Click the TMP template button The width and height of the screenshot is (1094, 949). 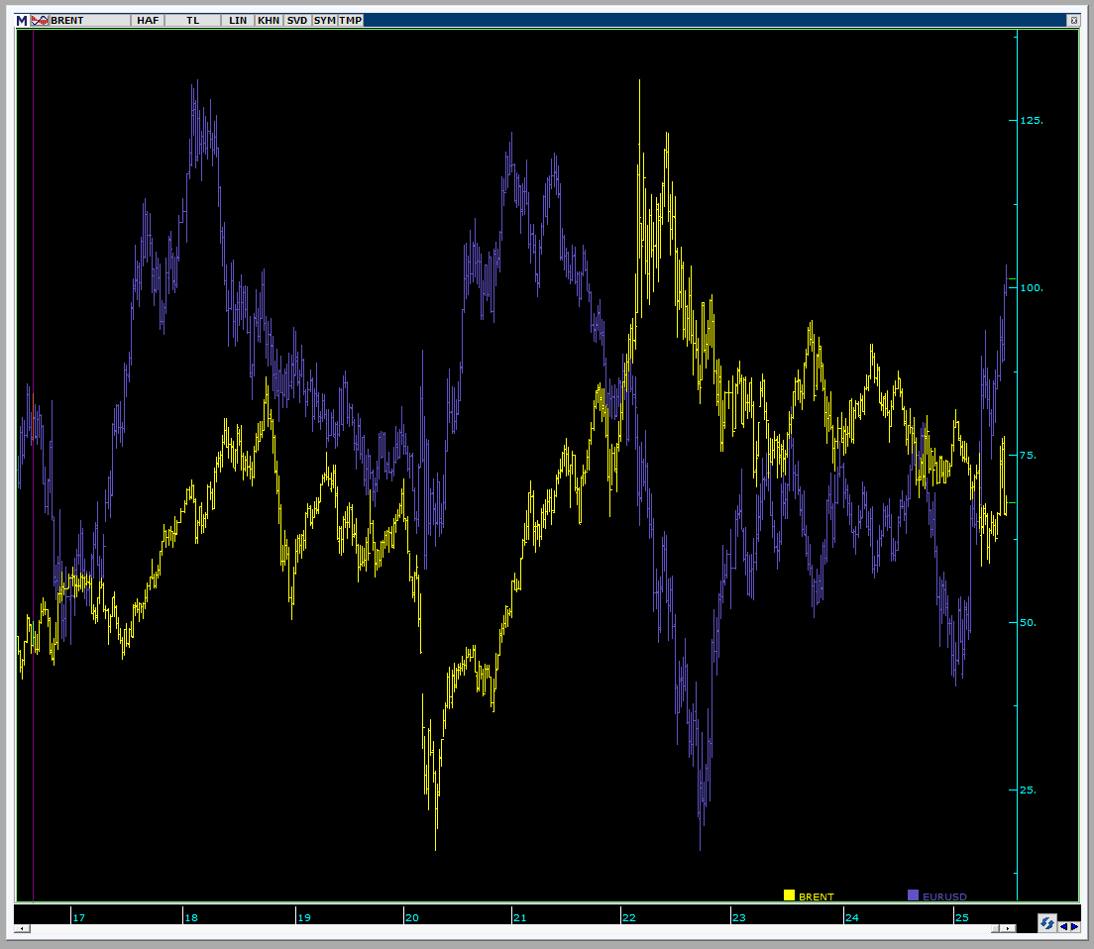pyautogui.click(x=351, y=20)
